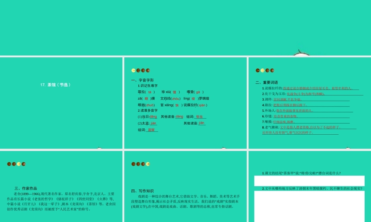The height and width of the screenshot is (222, 371).
Task: Click question '1.课文的结尾"茶客甲"说'
Action: [301, 173]
